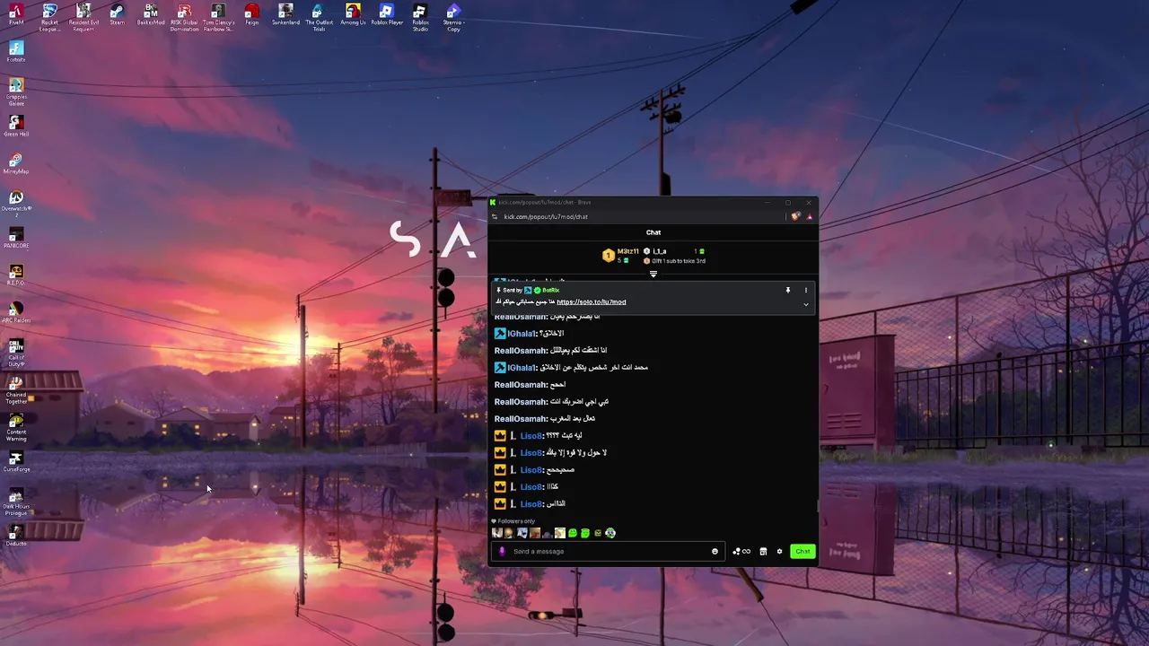The image size is (1149, 646).
Task: Open pinned message three-dot options
Action: pos(805,290)
